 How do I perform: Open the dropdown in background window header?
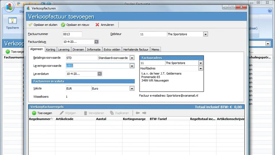(x=268, y=44)
